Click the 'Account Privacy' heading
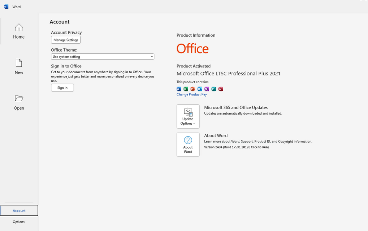Screen dimensions: 368x231 66,32
